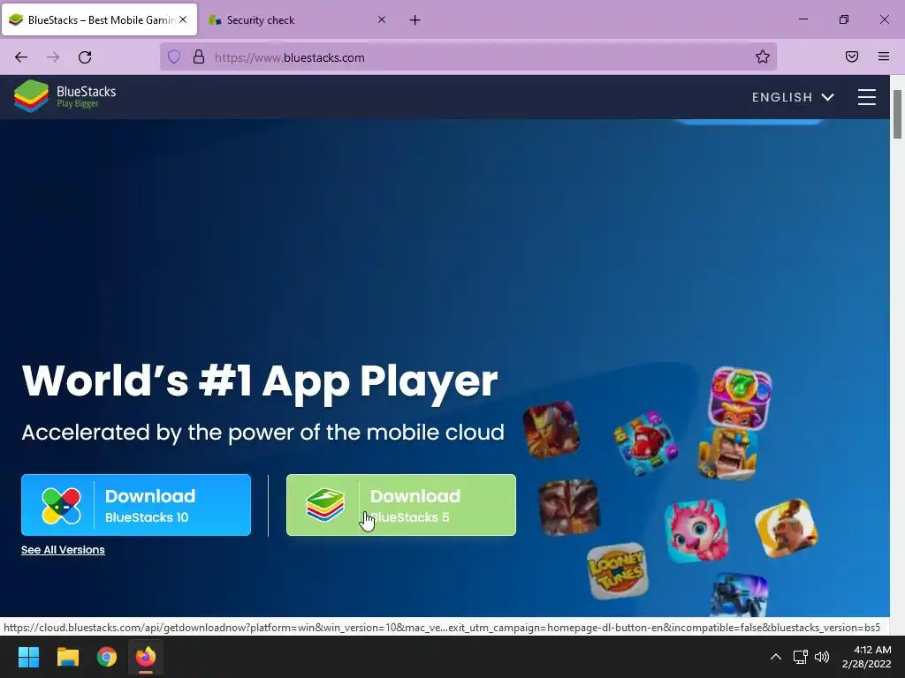Click the pink dragon game icon
The width and height of the screenshot is (905, 678).
pyautogui.click(x=696, y=531)
